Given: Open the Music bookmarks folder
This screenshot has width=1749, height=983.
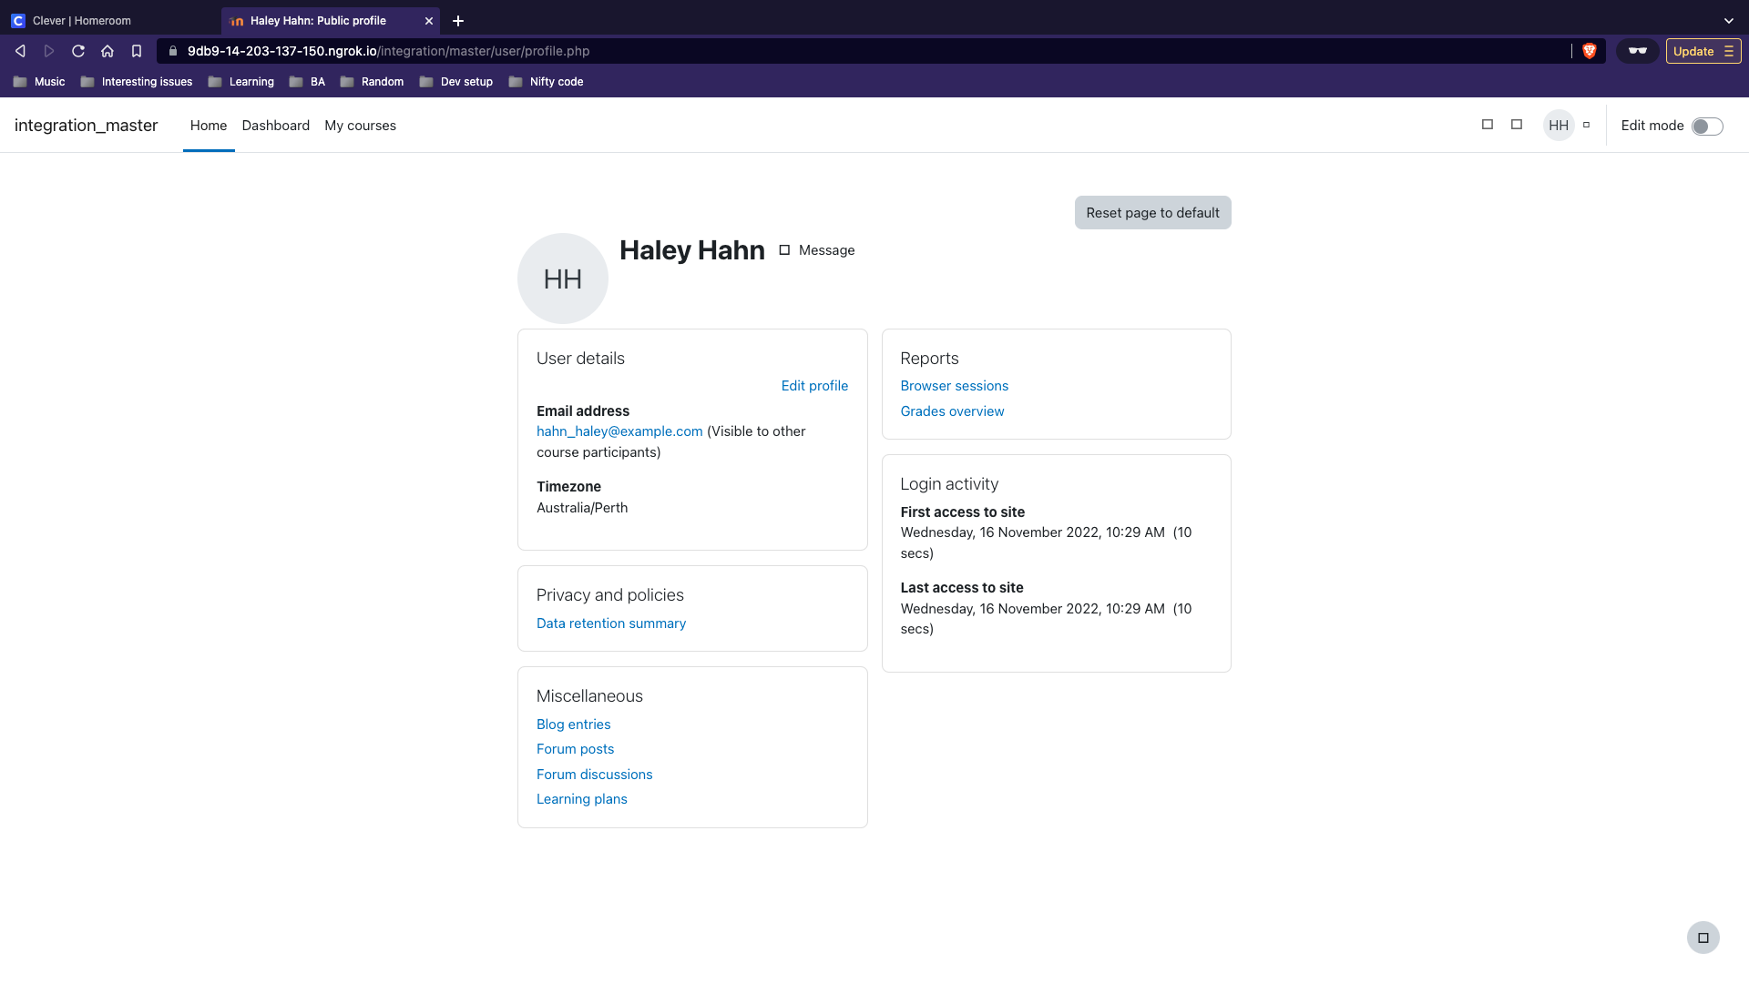Looking at the screenshot, I should [x=39, y=82].
